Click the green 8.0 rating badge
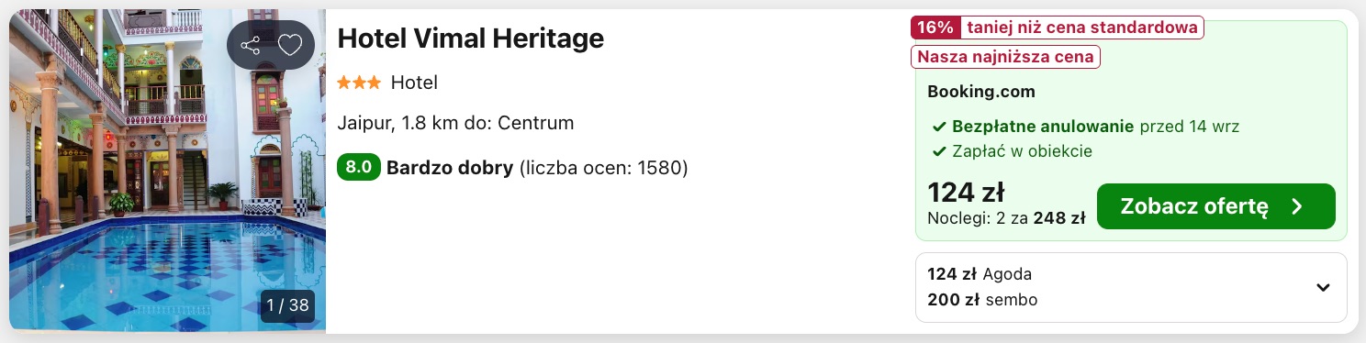Viewport: 1366px width, 343px height. tap(358, 168)
